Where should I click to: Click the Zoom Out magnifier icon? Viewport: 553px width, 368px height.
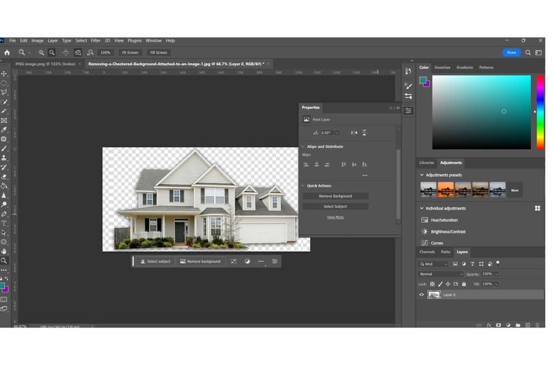tap(52, 53)
